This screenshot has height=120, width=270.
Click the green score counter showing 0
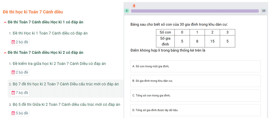pyautogui.click(x=127, y=11)
